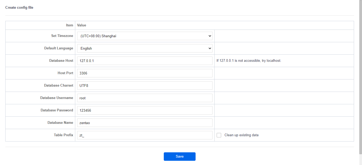Screen dimensions: 362x165
Task: Click the Default Language row label
Action: [59, 48]
